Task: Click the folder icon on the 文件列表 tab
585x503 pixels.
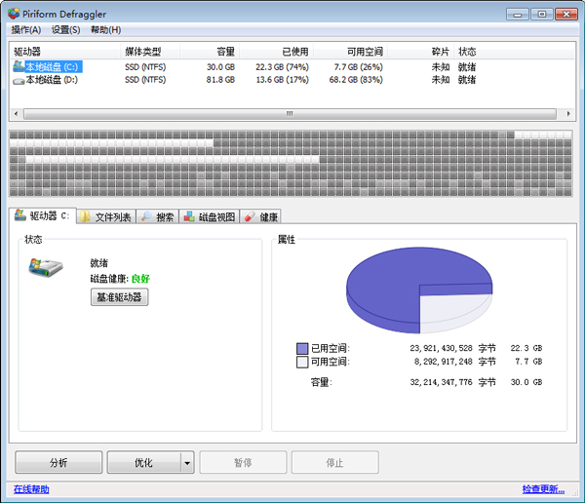Action: pos(86,216)
